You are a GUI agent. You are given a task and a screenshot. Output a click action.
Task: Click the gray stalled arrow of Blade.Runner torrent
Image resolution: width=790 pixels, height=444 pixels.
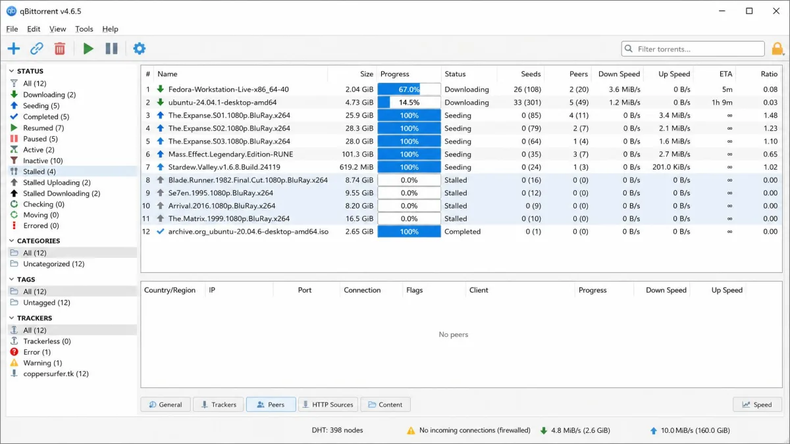[160, 180]
